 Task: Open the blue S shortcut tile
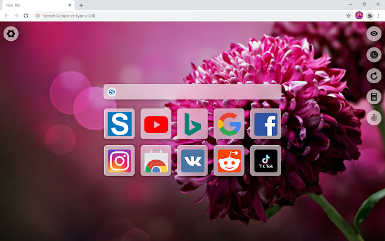click(x=119, y=124)
